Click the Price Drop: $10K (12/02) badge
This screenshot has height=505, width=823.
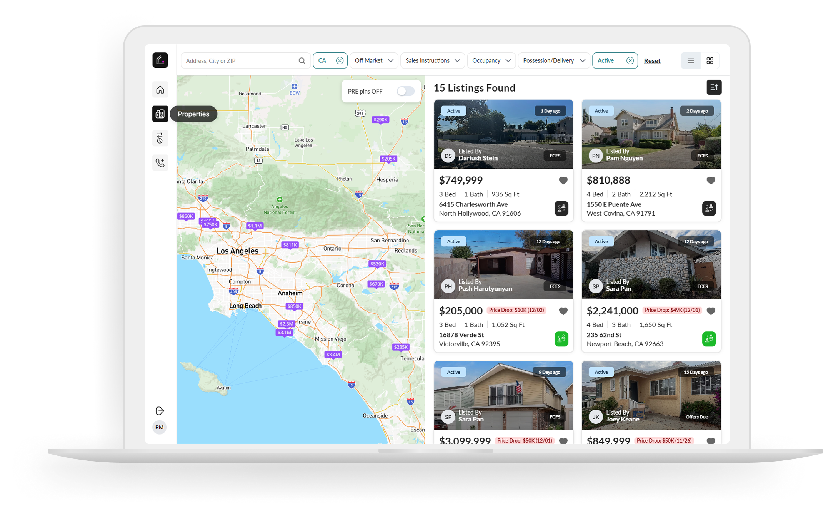pyautogui.click(x=516, y=310)
